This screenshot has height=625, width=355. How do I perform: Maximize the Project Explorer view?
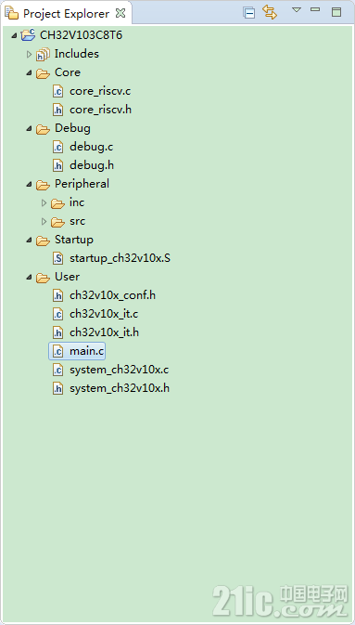pyautogui.click(x=336, y=12)
